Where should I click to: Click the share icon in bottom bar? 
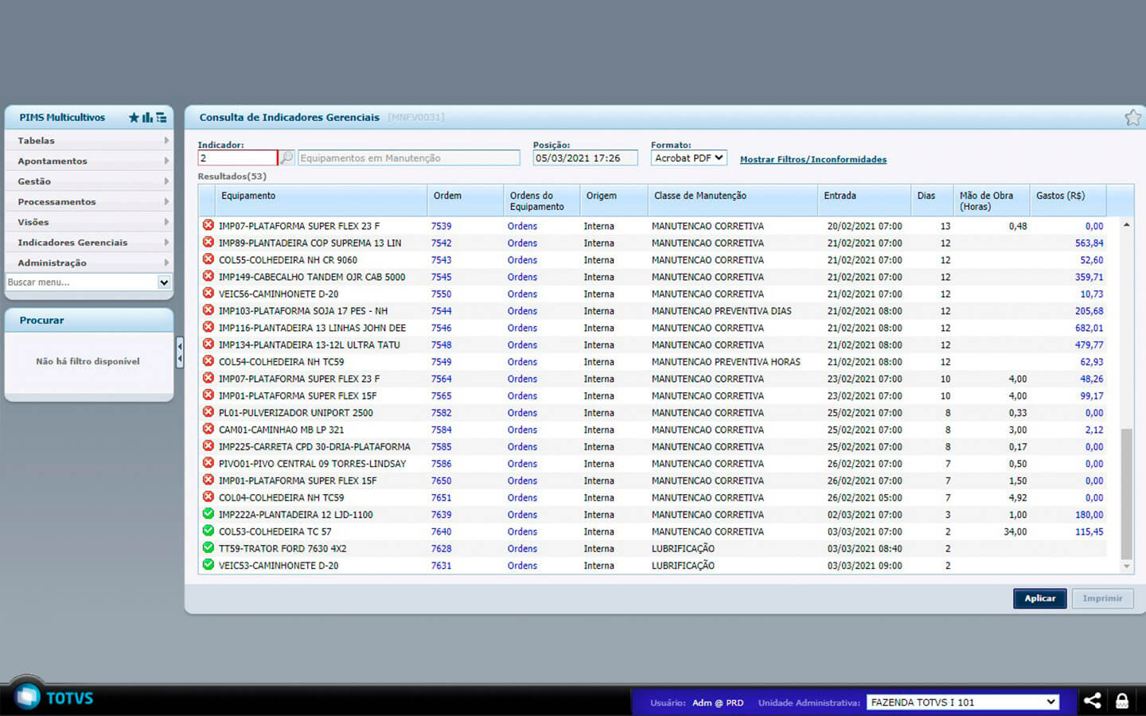coord(1092,701)
